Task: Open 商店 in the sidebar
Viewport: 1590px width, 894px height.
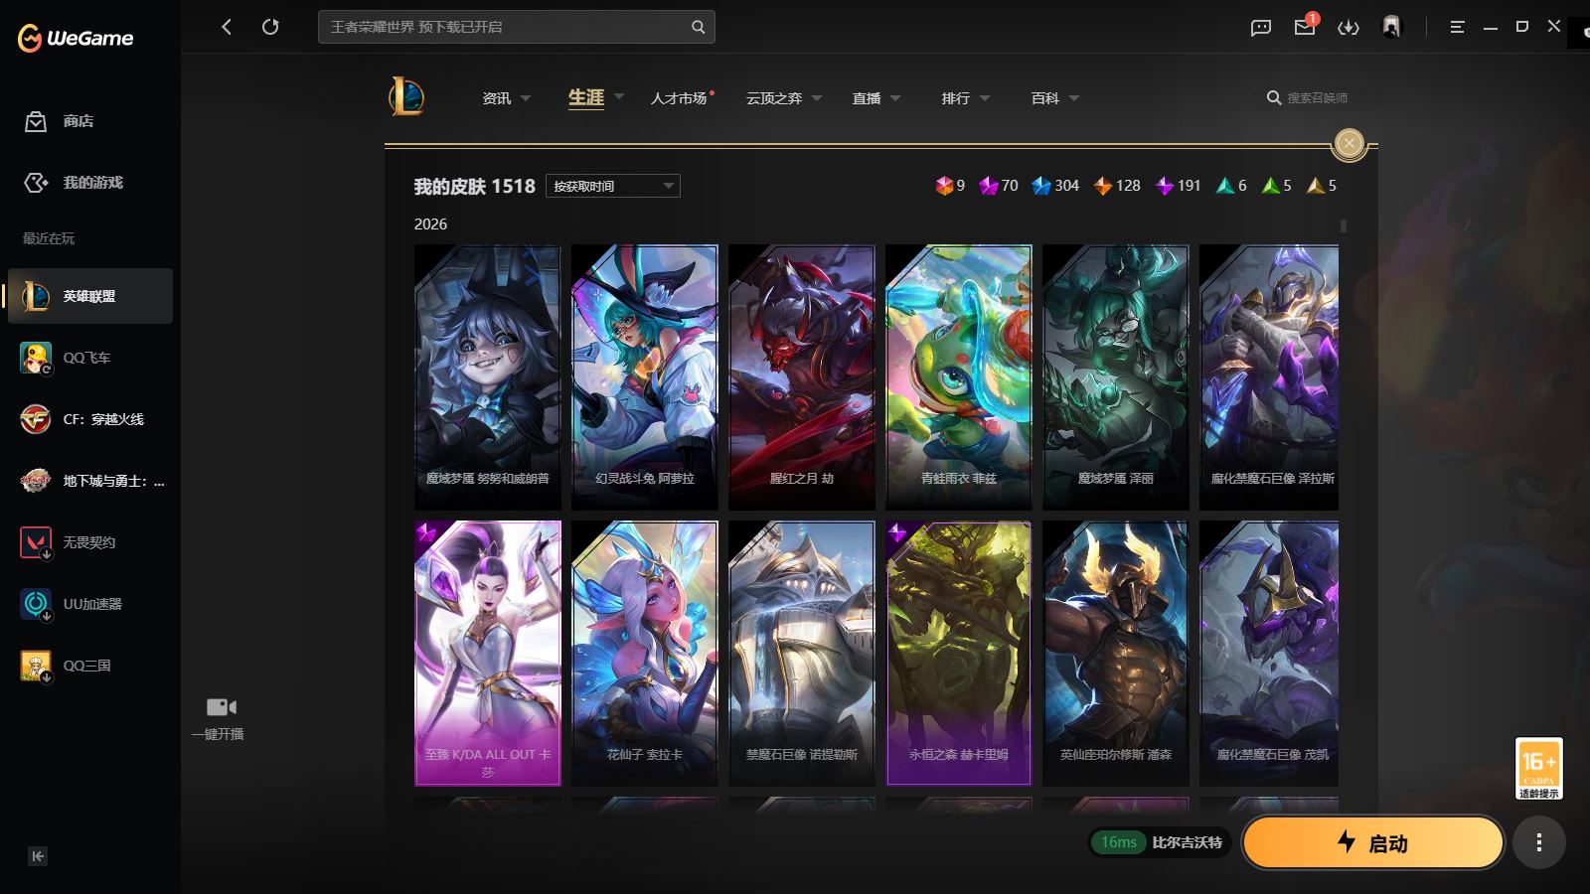Action: click(78, 121)
